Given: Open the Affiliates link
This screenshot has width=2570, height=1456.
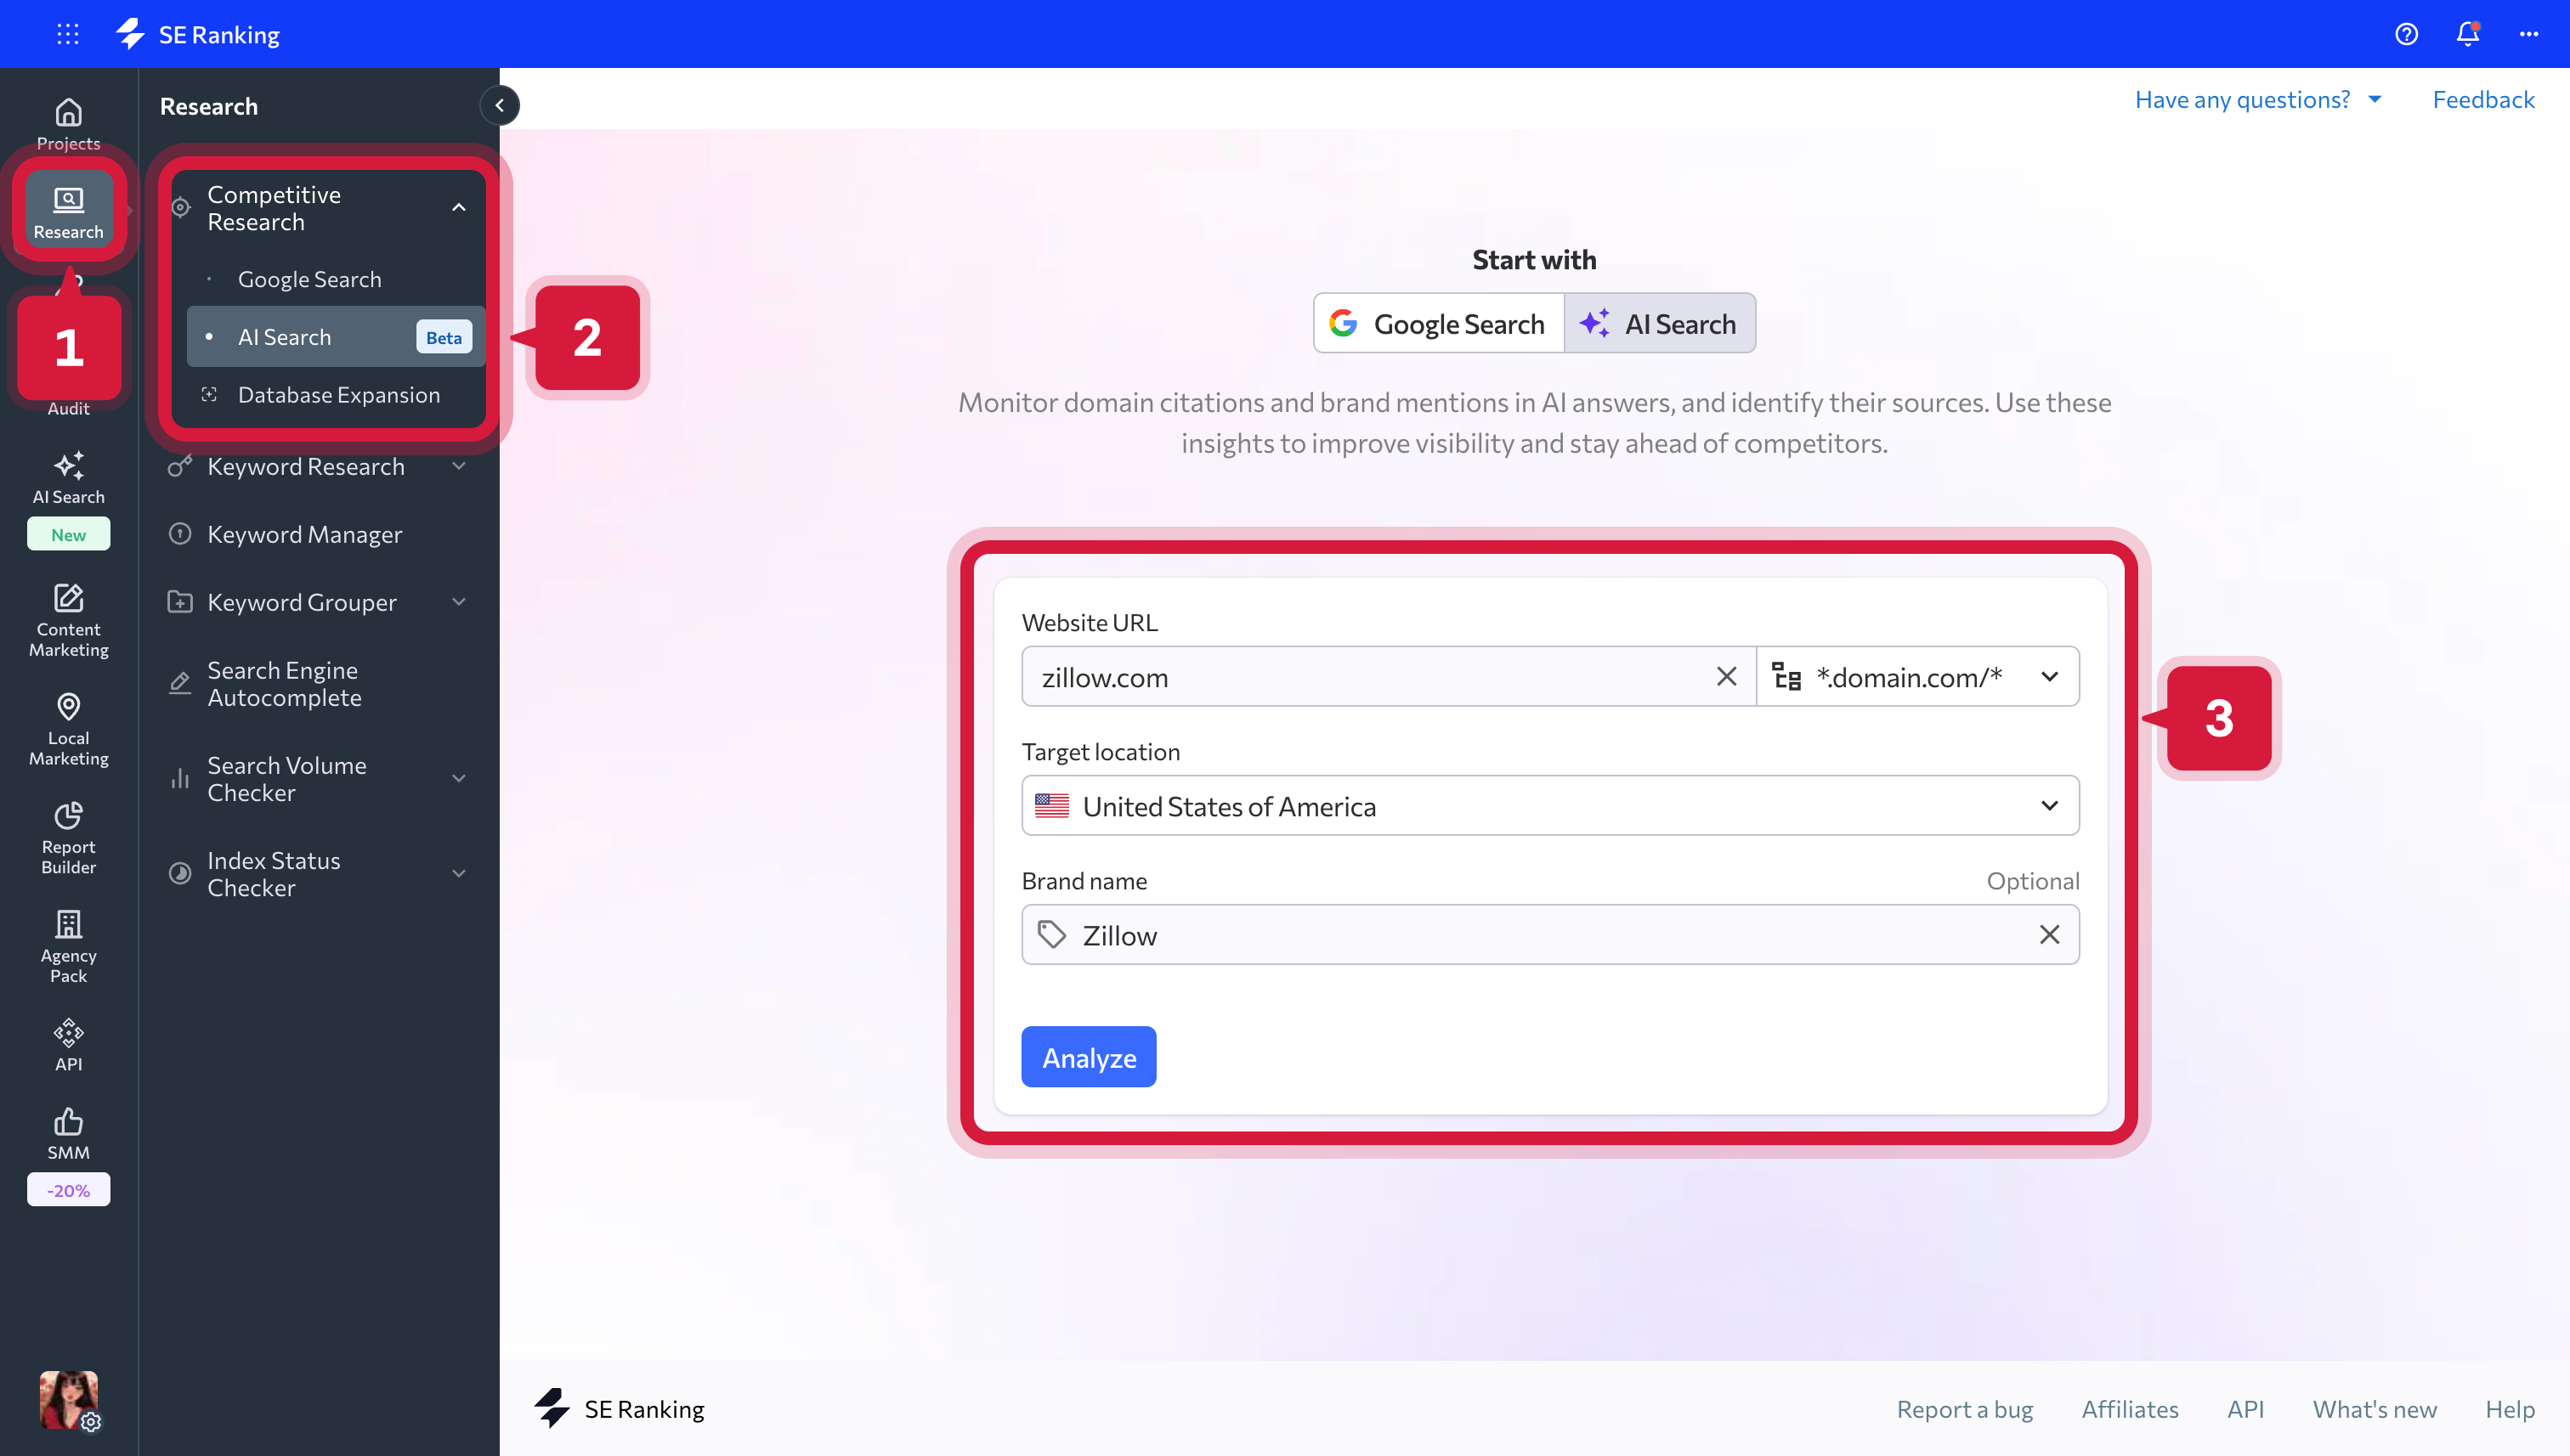Looking at the screenshot, I should tap(2130, 1409).
